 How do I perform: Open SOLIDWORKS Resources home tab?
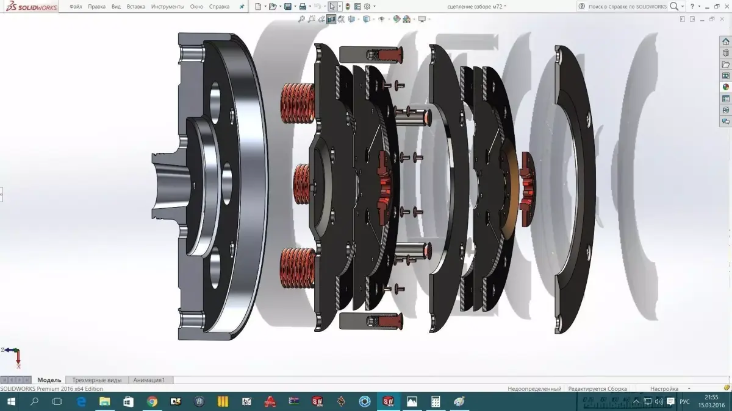[726, 41]
